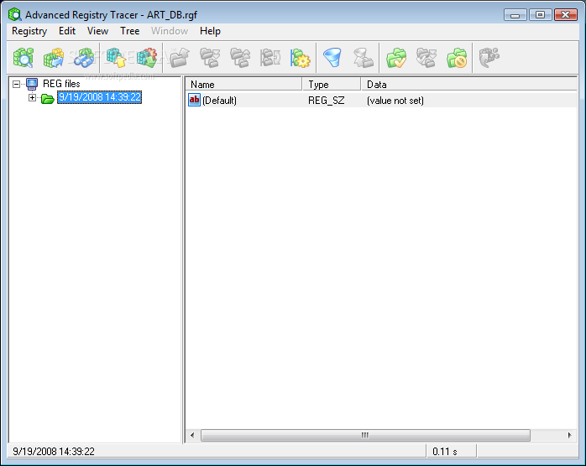Select the (Default) value name
Viewport: 586px width, 466px height.
(x=219, y=101)
